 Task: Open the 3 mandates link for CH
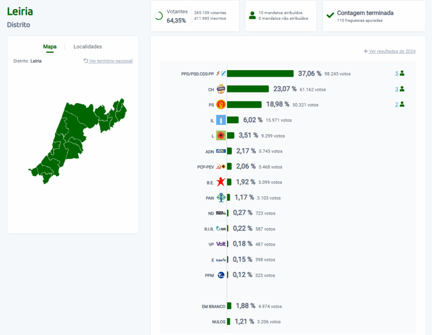[397, 89]
